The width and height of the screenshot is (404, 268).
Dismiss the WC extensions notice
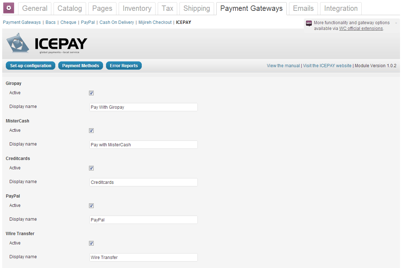(396, 23)
